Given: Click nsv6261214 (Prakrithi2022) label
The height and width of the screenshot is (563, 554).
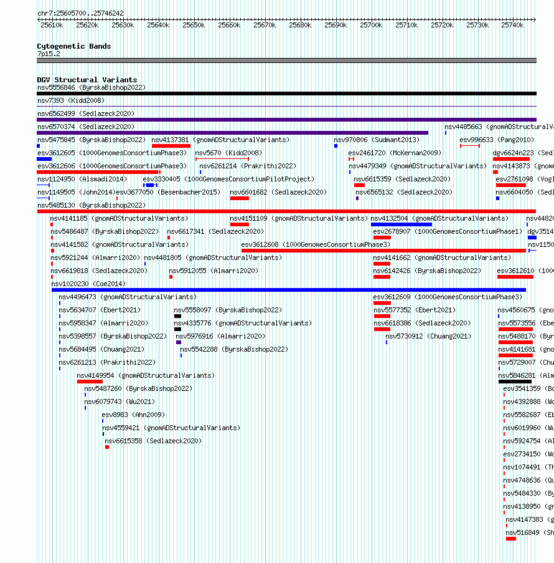Looking at the screenshot, I should coord(248,166).
